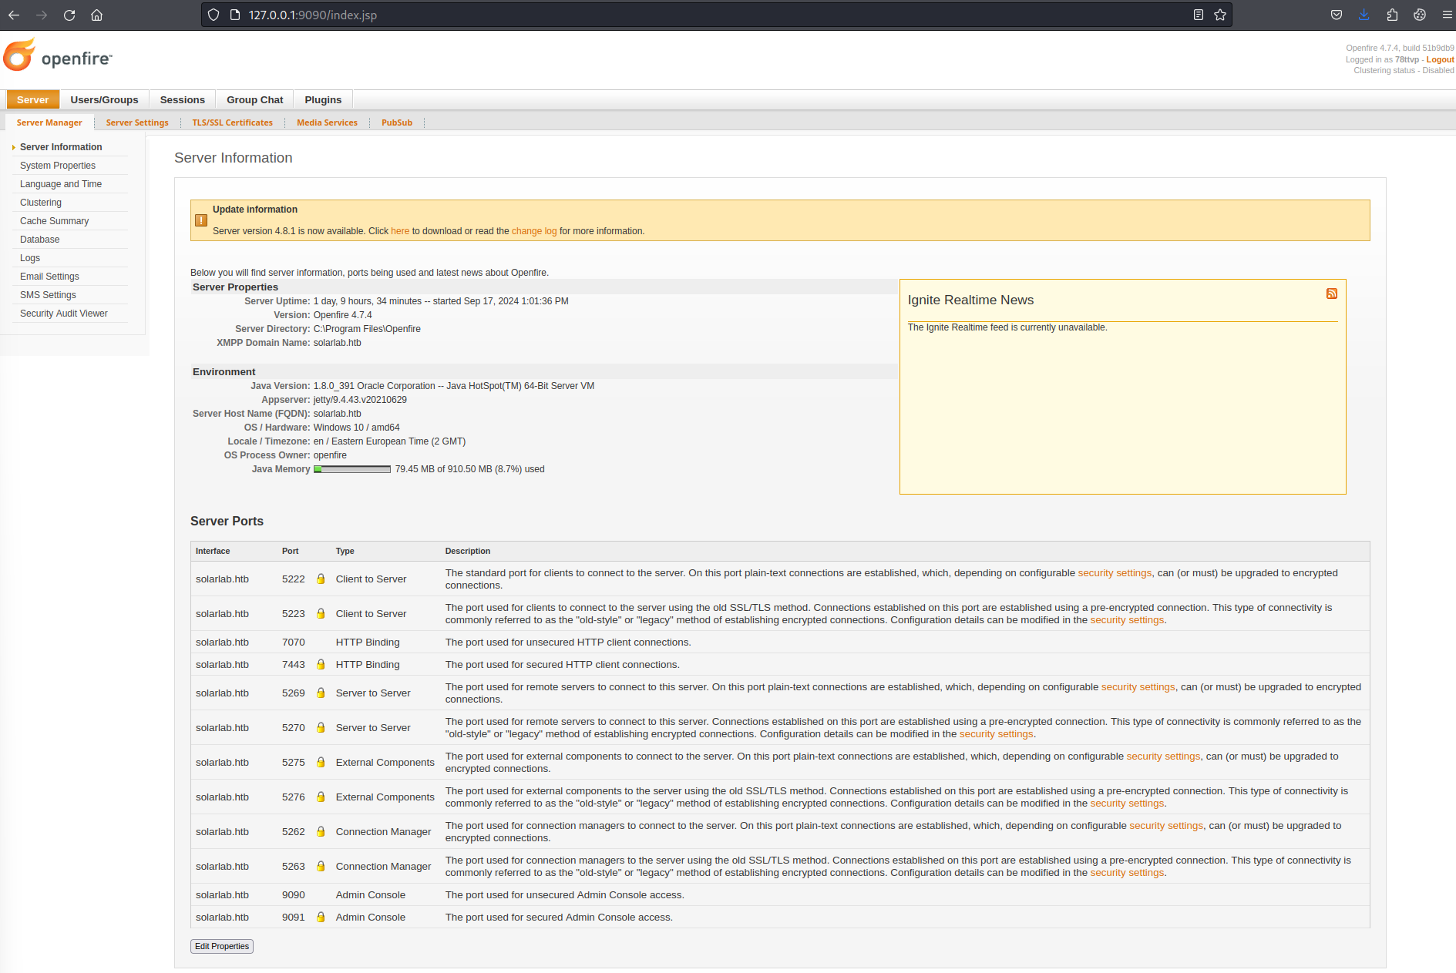Switch to the Users/Groups tab
The width and height of the screenshot is (1456, 973).
coord(104,99)
